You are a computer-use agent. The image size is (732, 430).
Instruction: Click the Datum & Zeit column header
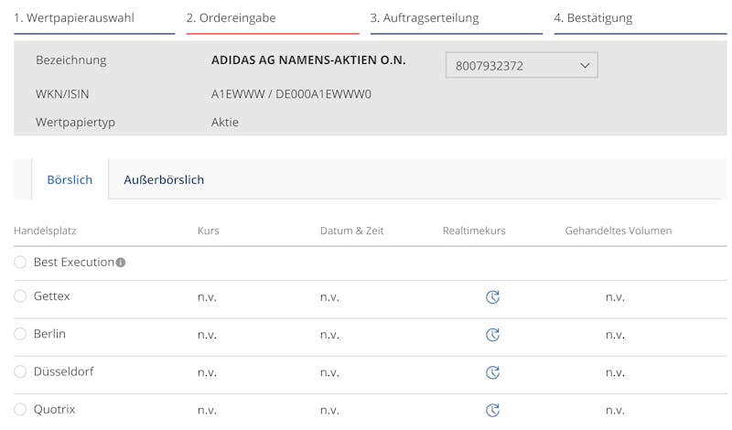tap(352, 231)
